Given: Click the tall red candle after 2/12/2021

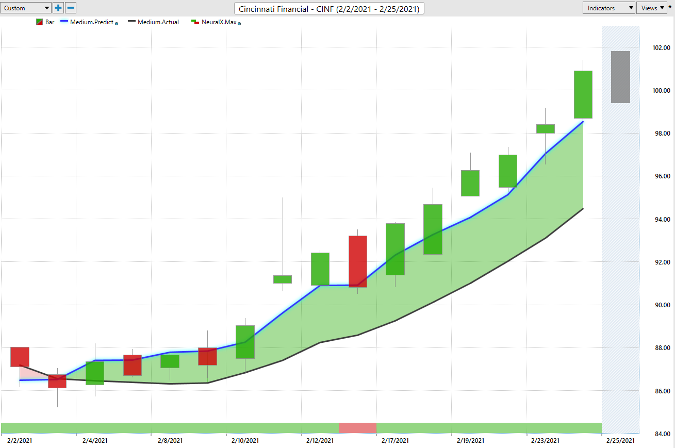Looking at the screenshot, I should pyautogui.click(x=357, y=261).
